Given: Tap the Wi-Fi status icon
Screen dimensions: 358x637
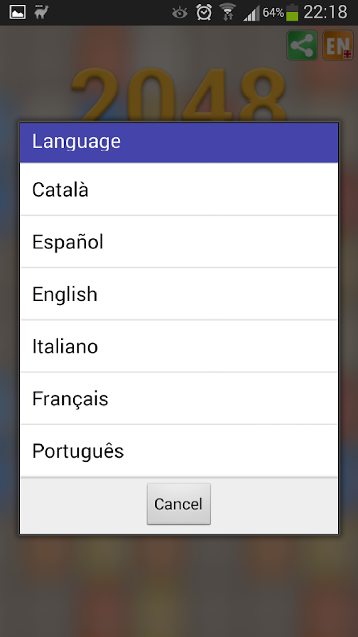Looking at the screenshot, I should (228, 13).
